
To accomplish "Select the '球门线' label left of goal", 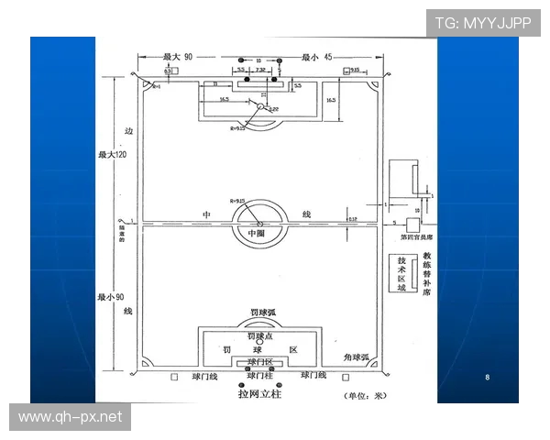I will click(x=204, y=377).
